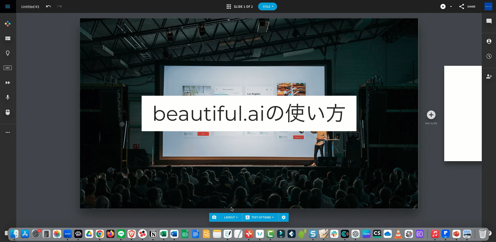The height and width of the screenshot is (242, 496).
Task: Open the lightbulb ideas panel
Action: click(8, 53)
